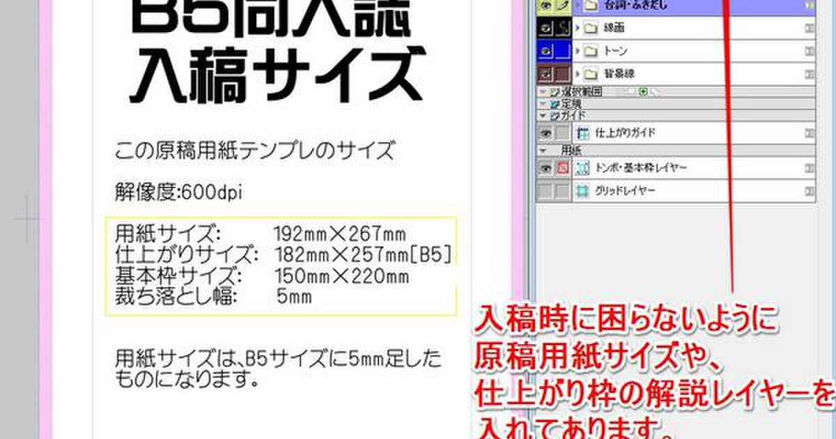Click '192mm×267mm' value on canvas

[x=340, y=233]
